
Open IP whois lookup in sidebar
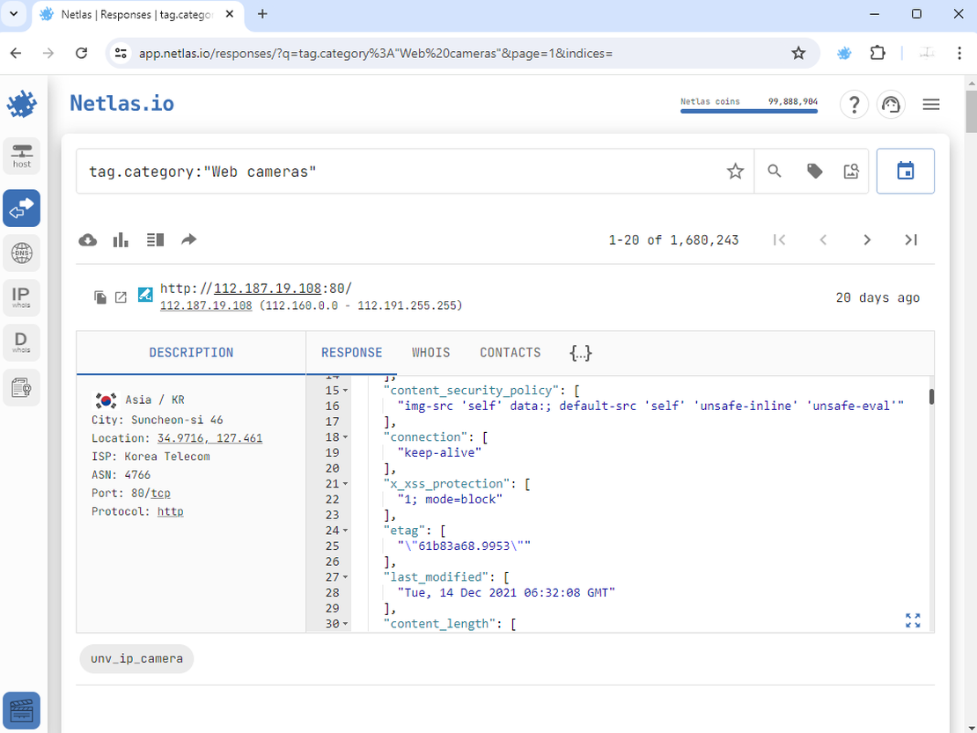coord(22,297)
